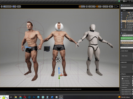Screen dimensions: 133x99
Task: Click the camera actor icon in viewport
Action: point(47,49)
